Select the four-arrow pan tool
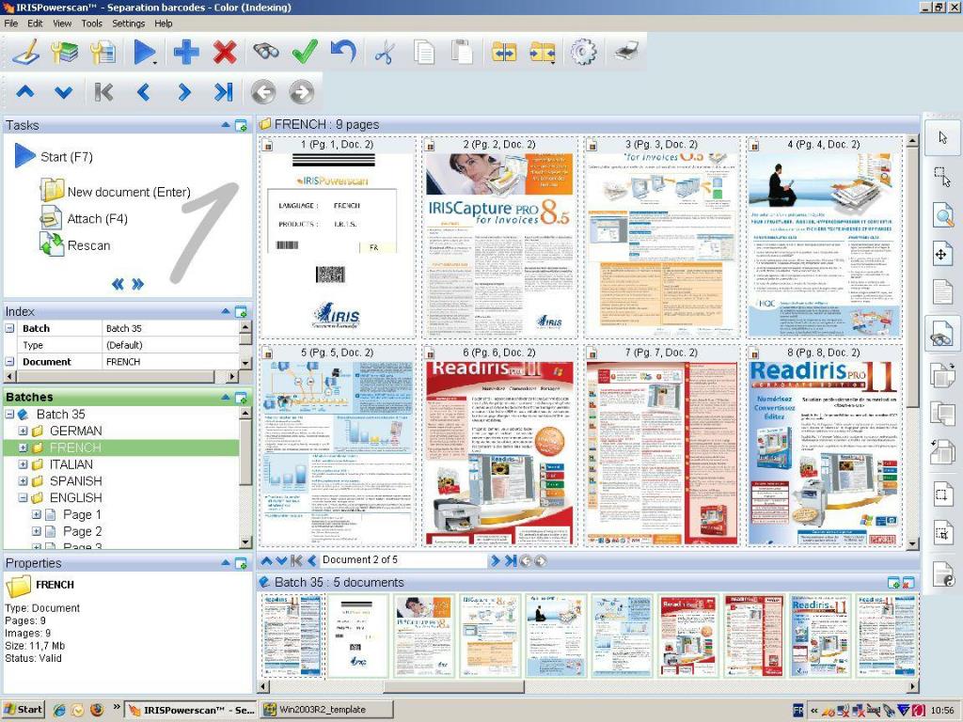This screenshot has width=963, height=722. 941,254
